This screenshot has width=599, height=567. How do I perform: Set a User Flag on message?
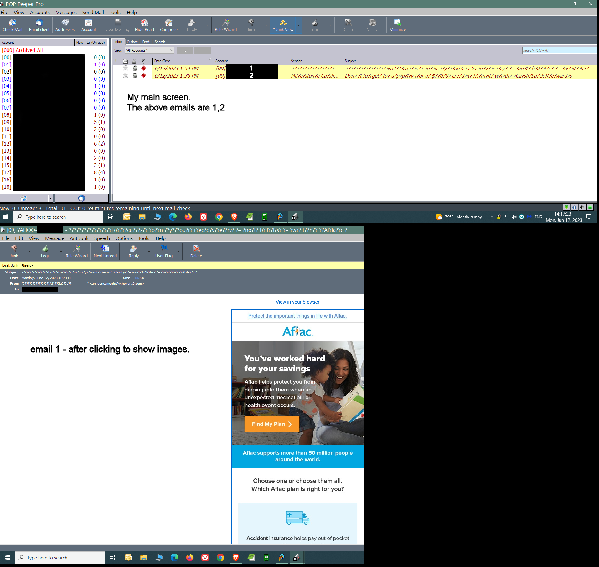(x=164, y=252)
